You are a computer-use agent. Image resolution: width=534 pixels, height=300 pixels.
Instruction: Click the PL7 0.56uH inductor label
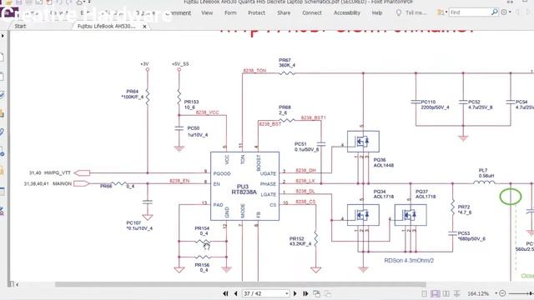486,173
